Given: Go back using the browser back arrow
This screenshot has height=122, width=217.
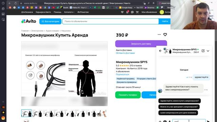Looking at the screenshot, I should (x=10, y=3).
